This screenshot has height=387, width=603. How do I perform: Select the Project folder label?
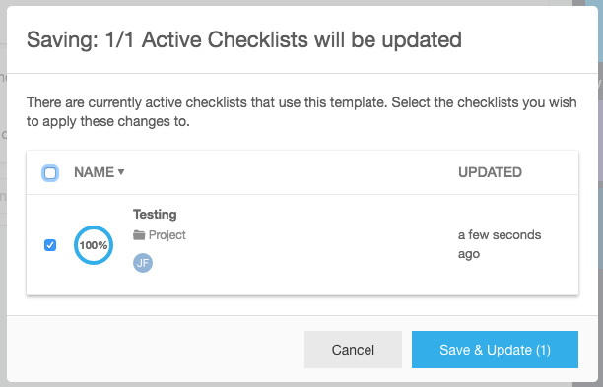(167, 234)
